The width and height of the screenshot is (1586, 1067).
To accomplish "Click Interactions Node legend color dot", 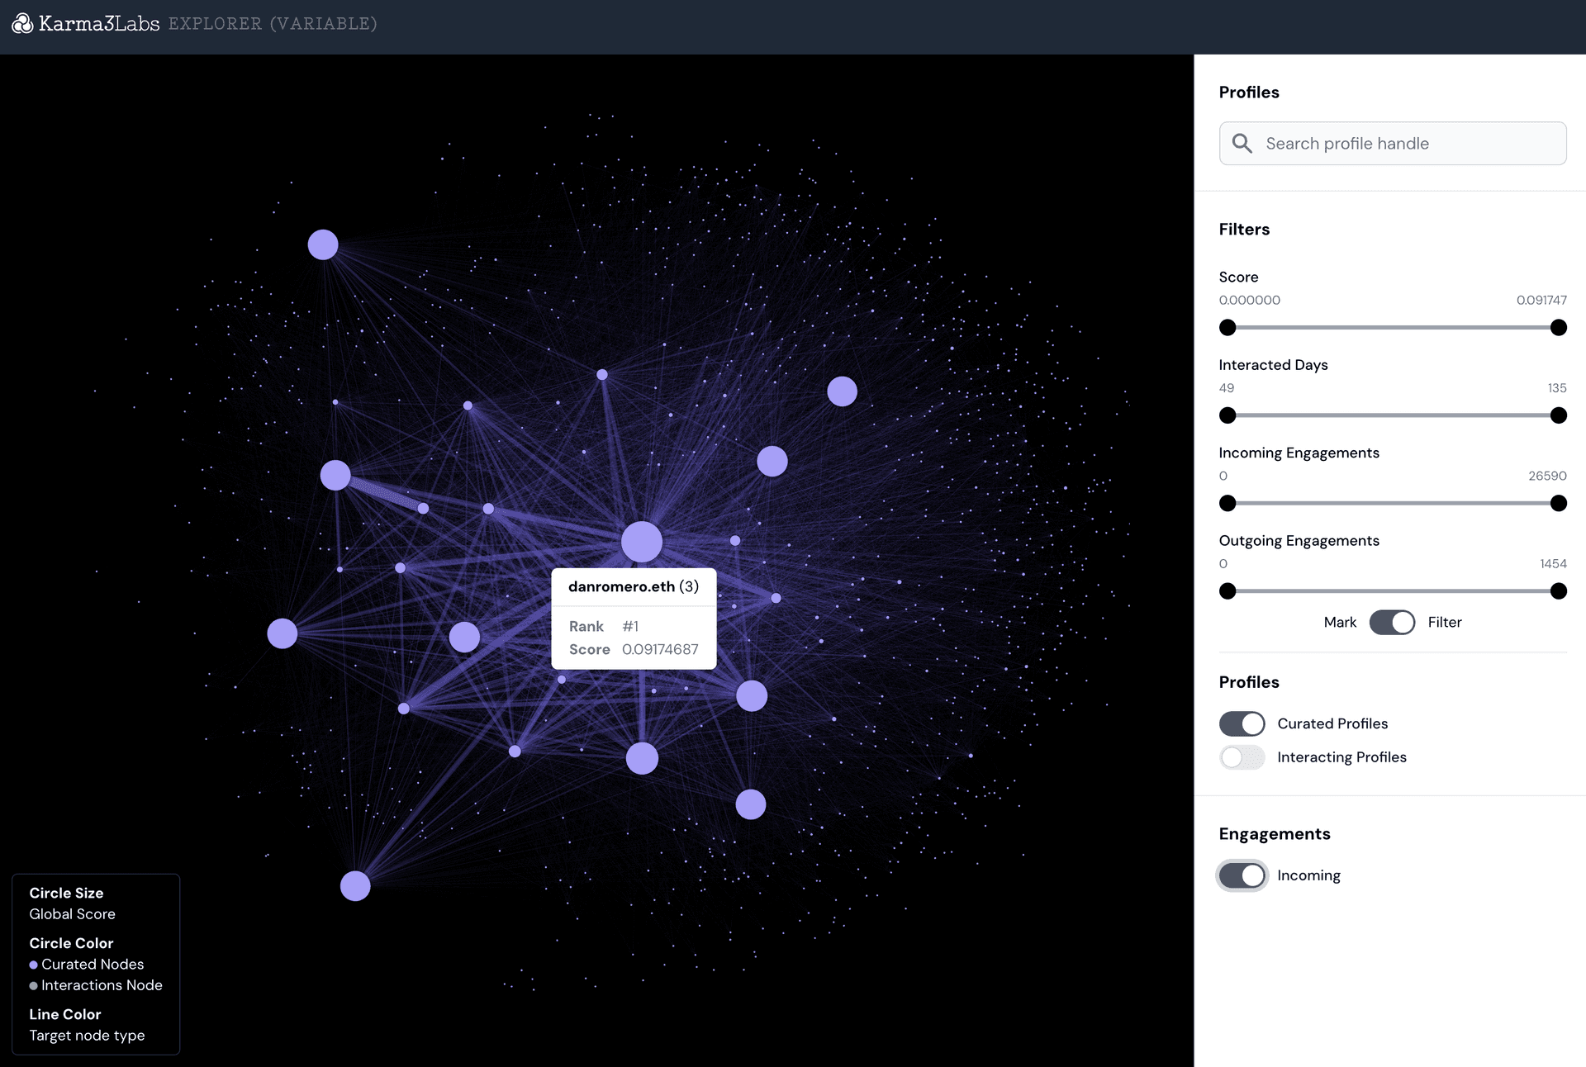I will [x=34, y=986].
